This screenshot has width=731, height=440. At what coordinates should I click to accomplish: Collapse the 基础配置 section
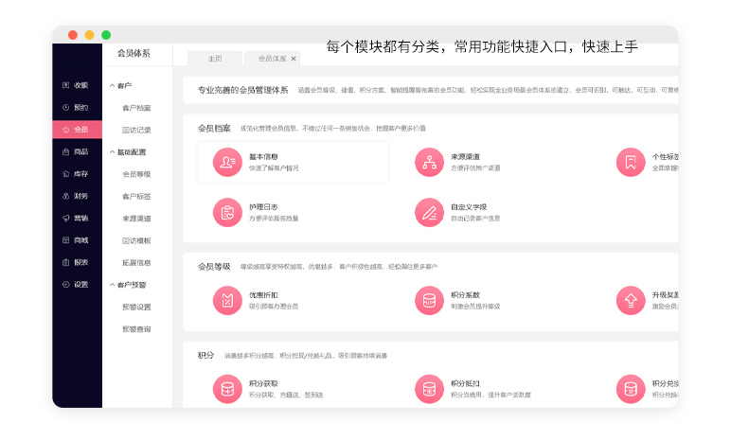(x=111, y=152)
